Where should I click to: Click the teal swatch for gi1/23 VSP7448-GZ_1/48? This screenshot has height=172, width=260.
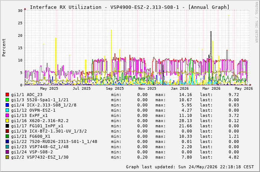click(x=7, y=147)
